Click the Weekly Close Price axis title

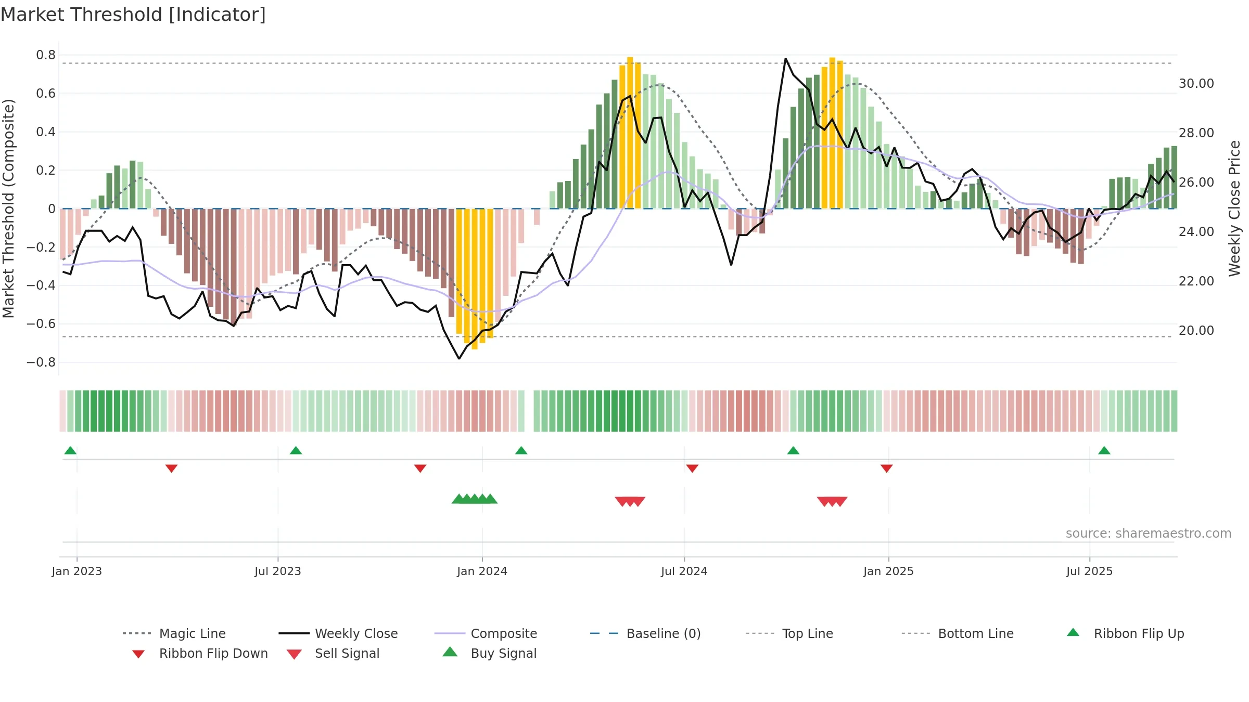tap(1234, 208)
